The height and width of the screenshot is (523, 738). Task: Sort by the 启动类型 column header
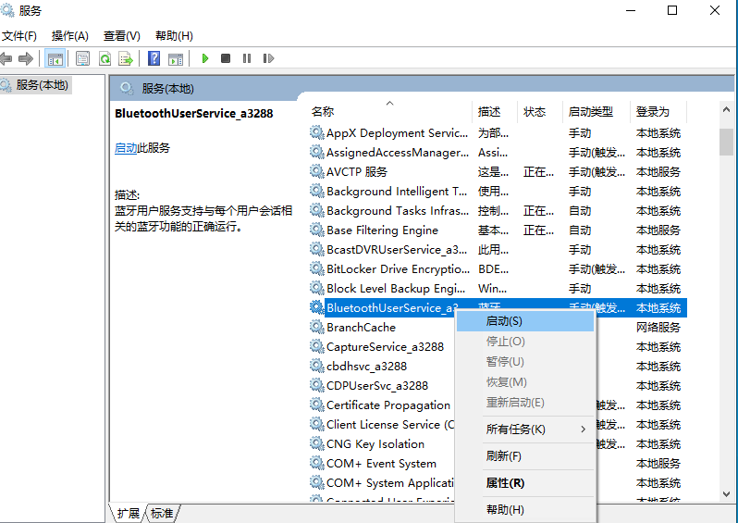(x=597, y=112)
